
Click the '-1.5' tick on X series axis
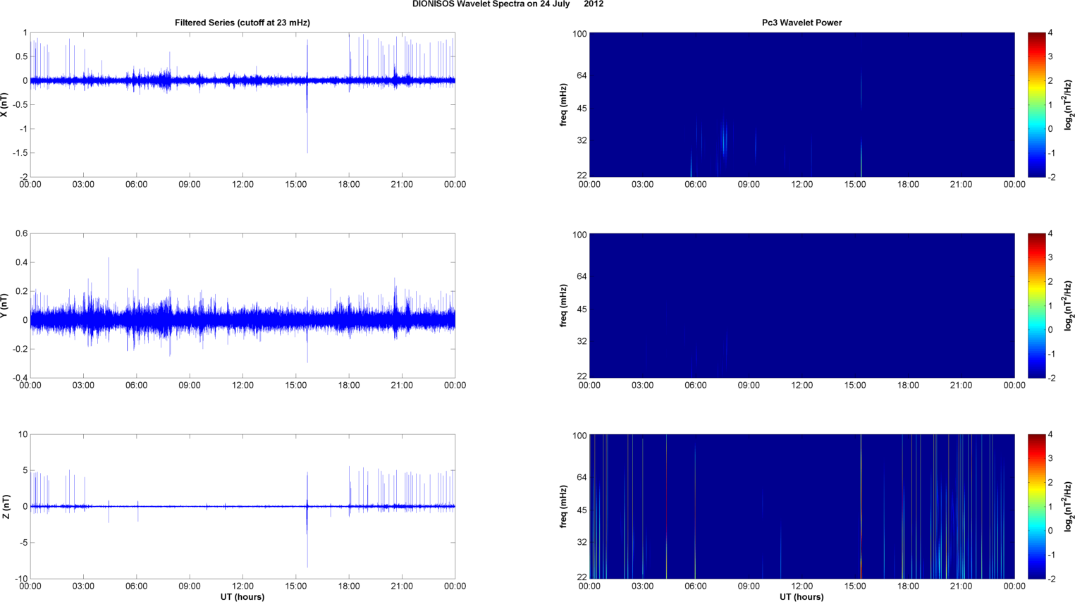tap(20, 153)
